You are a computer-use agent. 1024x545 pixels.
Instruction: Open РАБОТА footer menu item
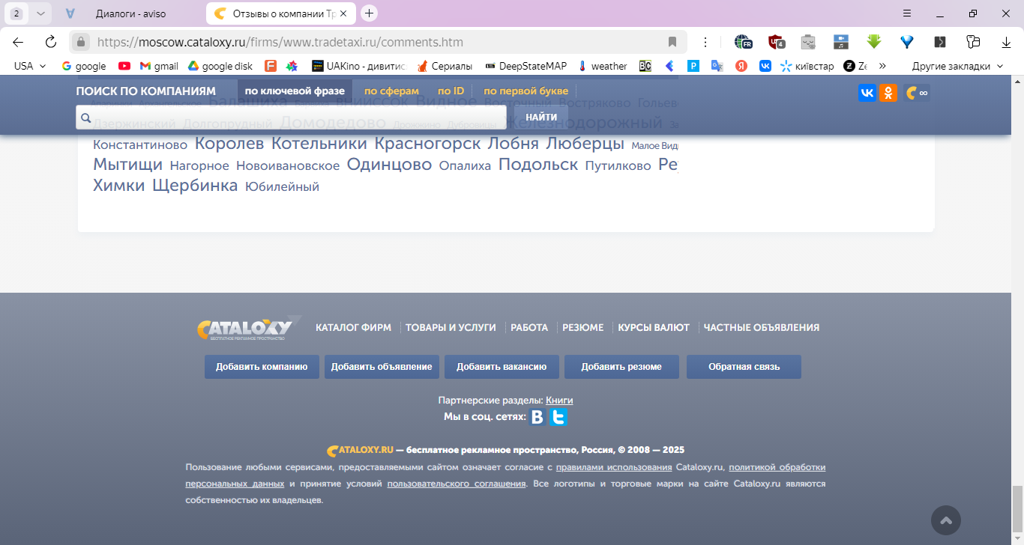click(529, 328)
